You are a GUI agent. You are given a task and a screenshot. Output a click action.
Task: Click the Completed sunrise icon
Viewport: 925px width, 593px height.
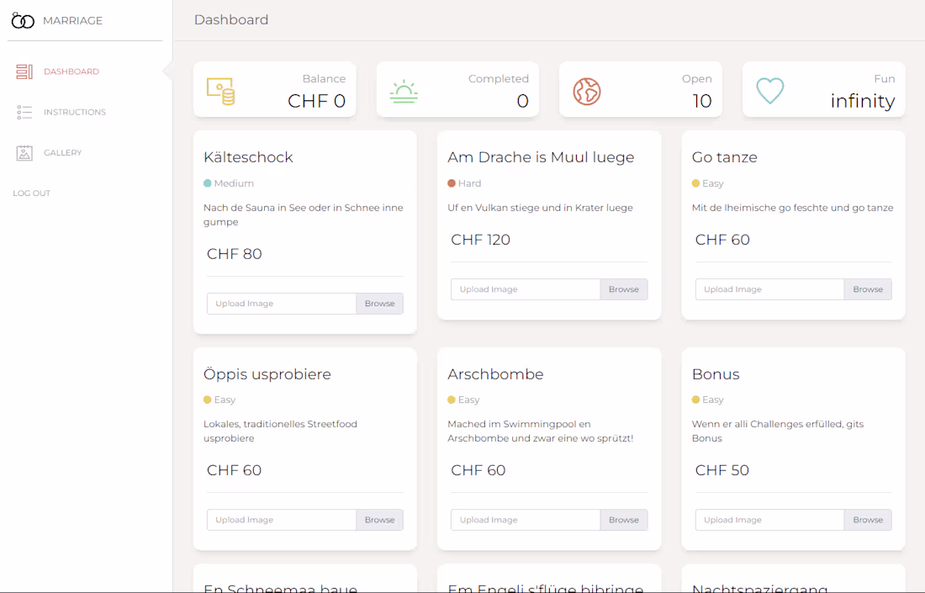pyautogui.click(x=404, y=91)
